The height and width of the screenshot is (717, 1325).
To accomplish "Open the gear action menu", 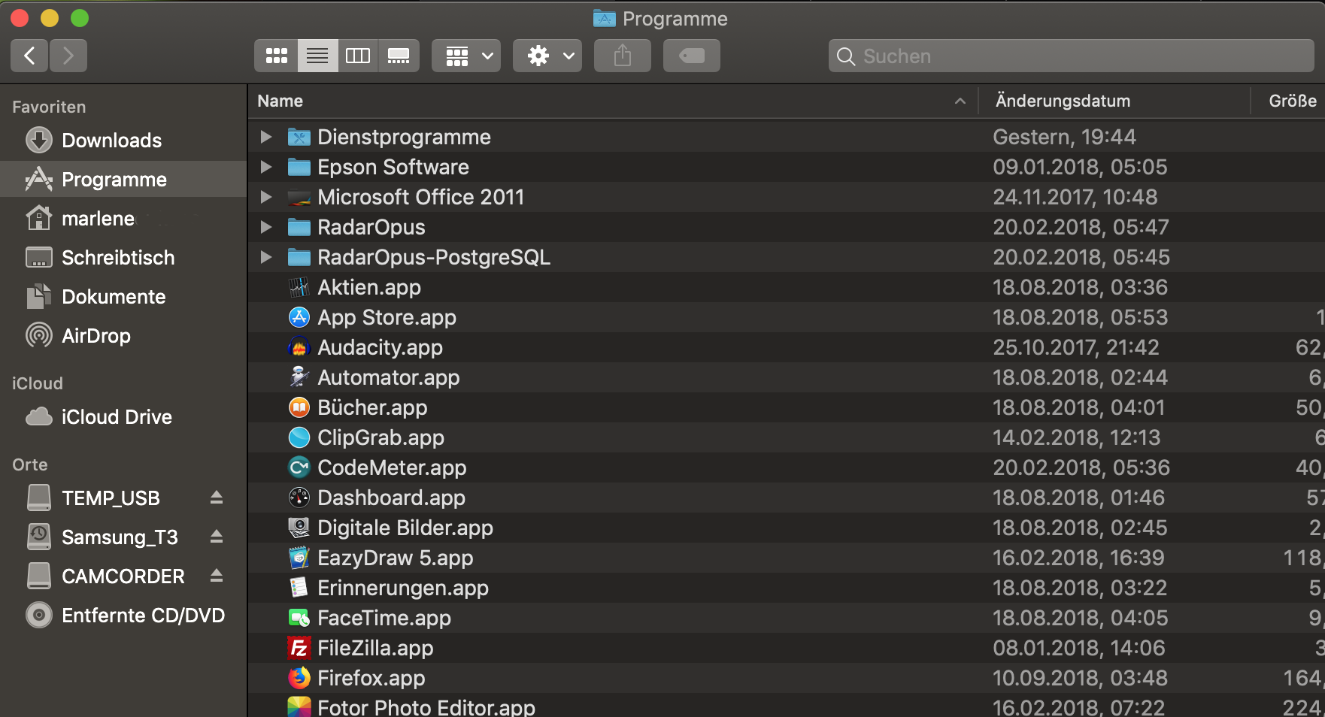I will 547,56.
